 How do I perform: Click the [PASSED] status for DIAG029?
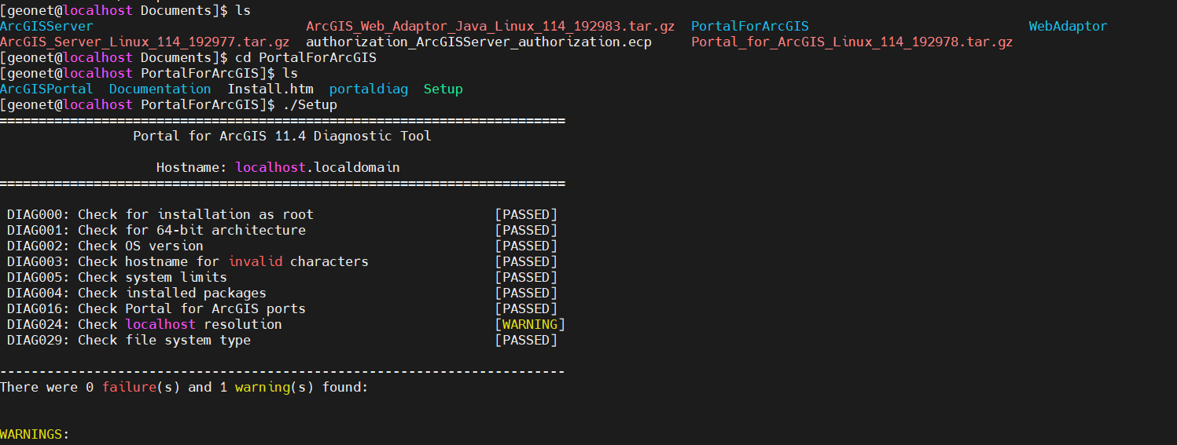[526, 341]
